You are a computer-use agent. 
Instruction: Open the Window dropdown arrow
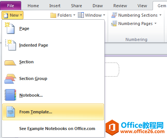[x=104, y=15]
